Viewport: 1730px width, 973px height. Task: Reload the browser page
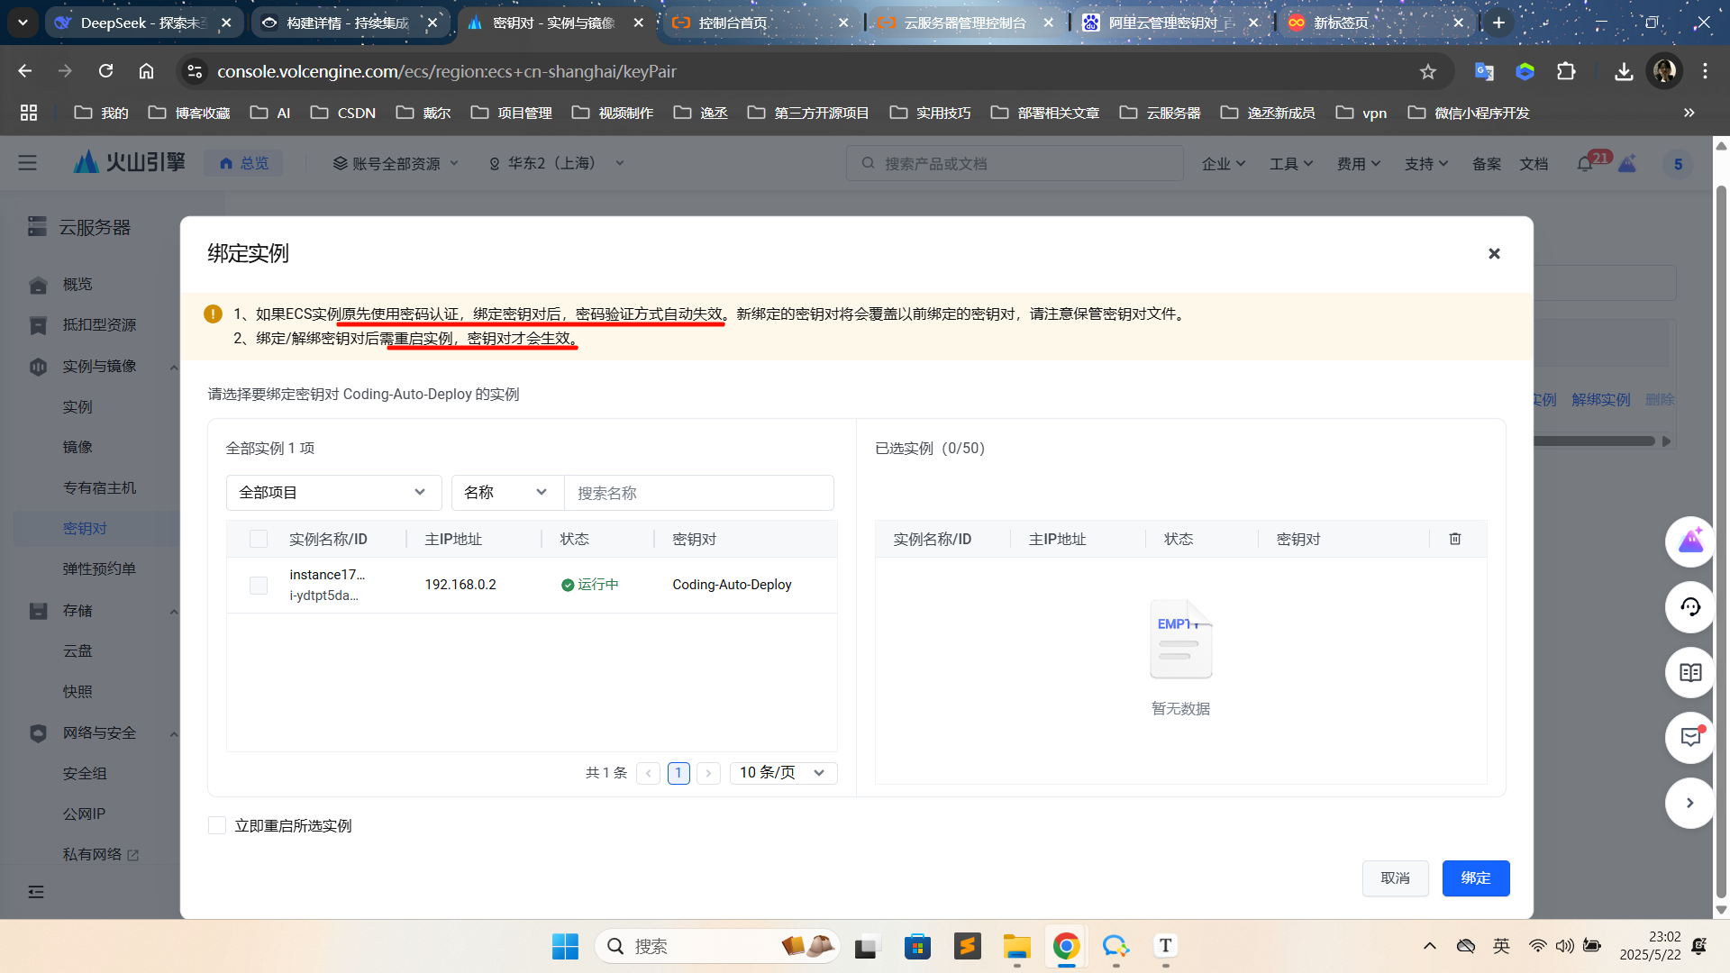(105, 71)
